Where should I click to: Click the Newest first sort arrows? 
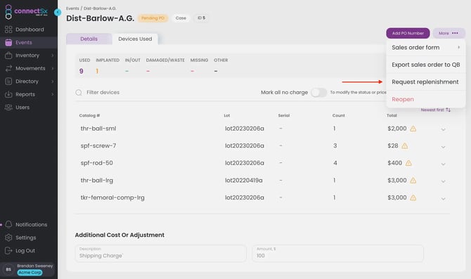point(448,110)
